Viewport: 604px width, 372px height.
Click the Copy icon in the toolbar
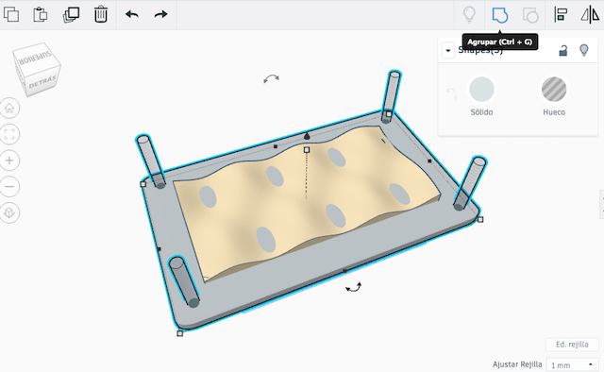[x=11, y=14]
